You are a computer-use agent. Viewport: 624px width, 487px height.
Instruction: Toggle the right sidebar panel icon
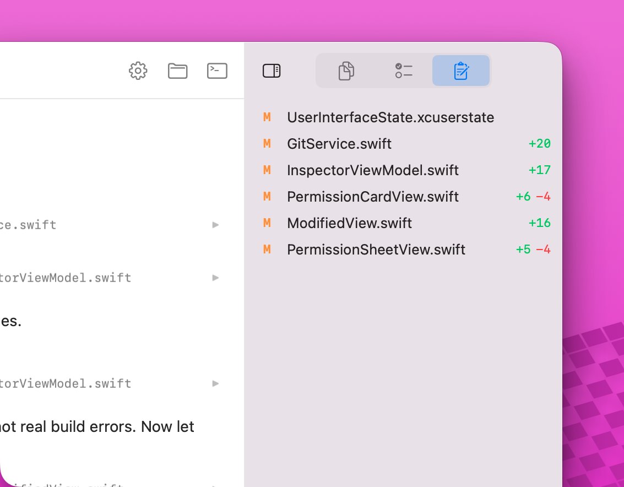click(272, 71)
